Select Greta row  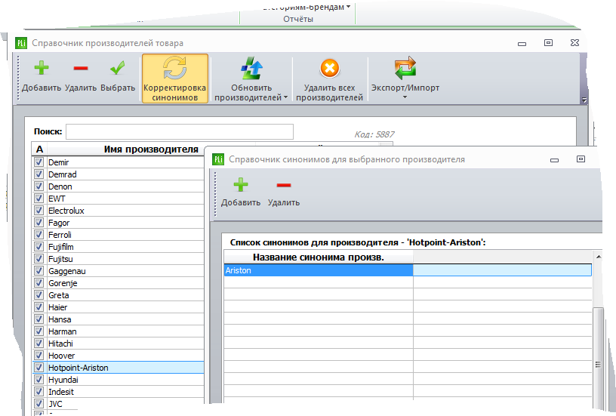[x=119, y=295]
